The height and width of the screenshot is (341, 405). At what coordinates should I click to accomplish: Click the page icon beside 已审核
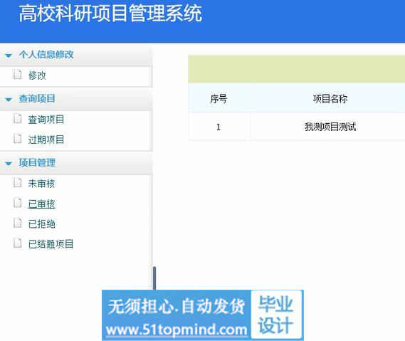click(18, 202)
